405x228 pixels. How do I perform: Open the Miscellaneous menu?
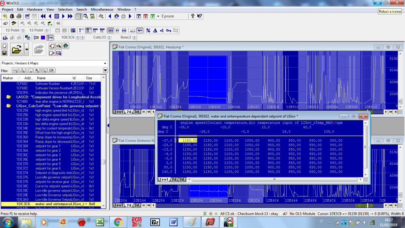click(x=102, y=10)
